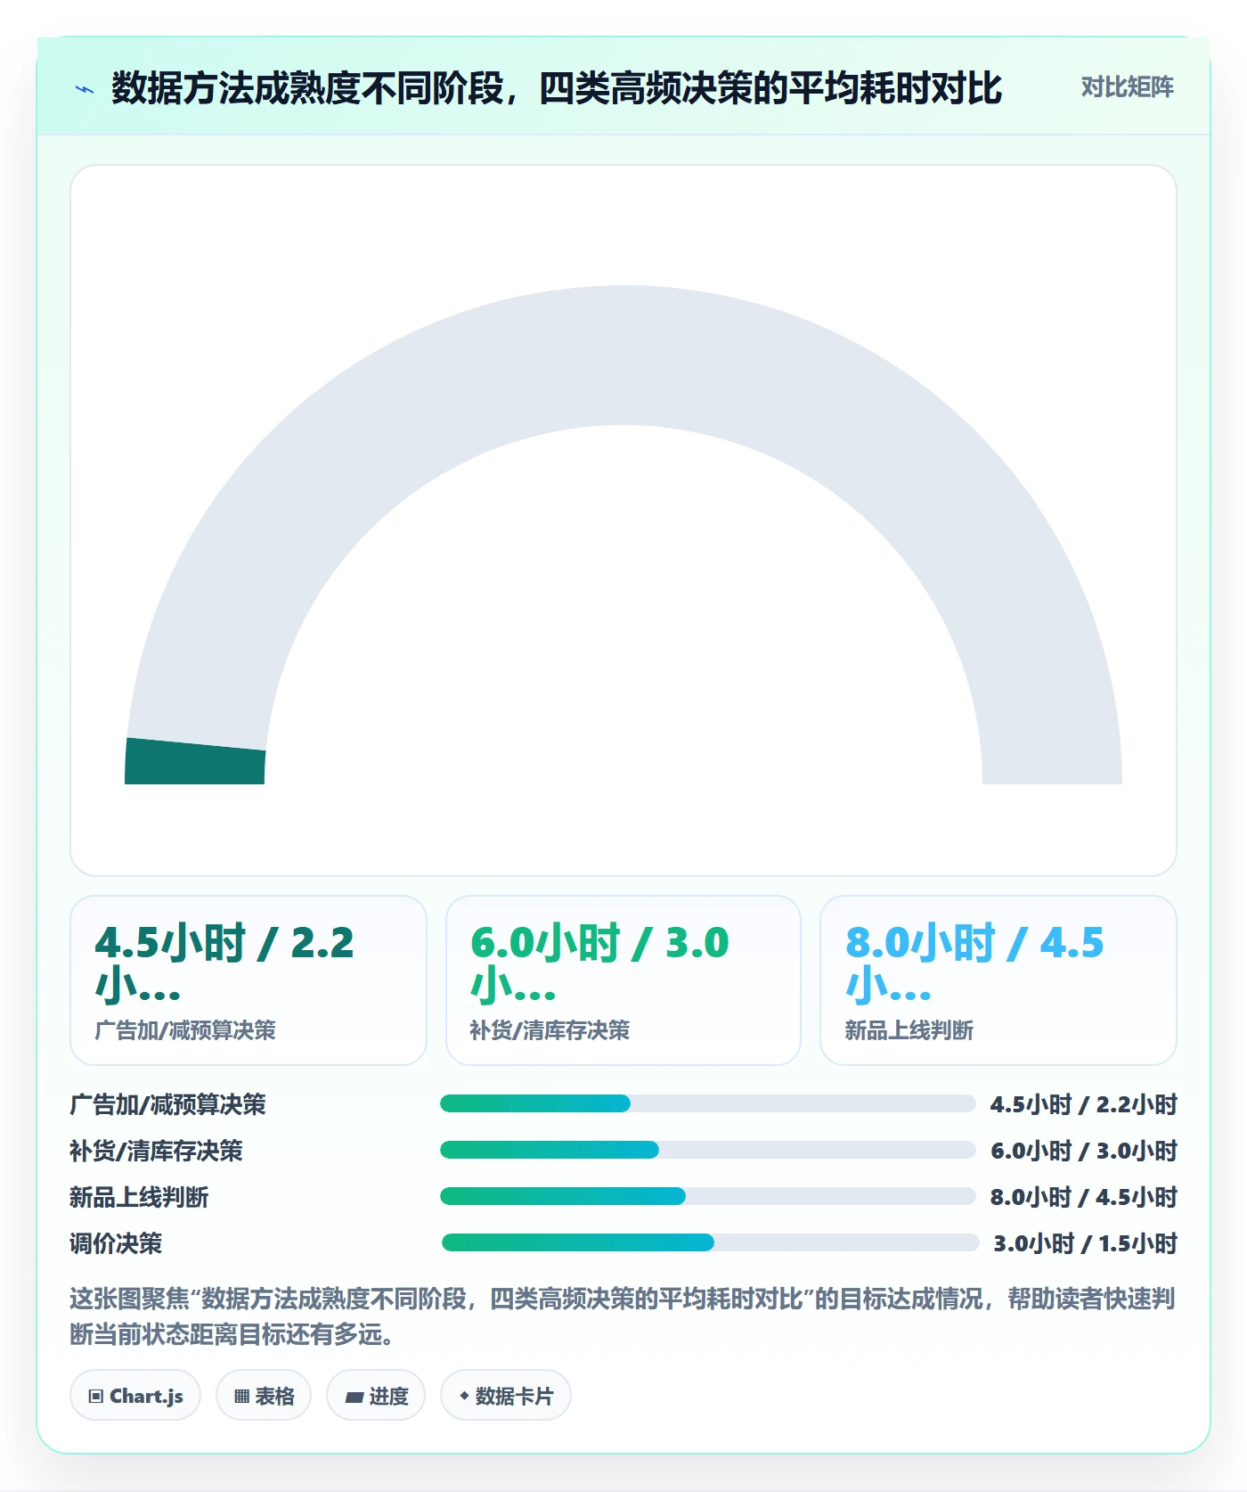Screen dimensions: 1247x1492
Task: Click the 对比矩阵 label in the header
Action: tap(1127, 87)
